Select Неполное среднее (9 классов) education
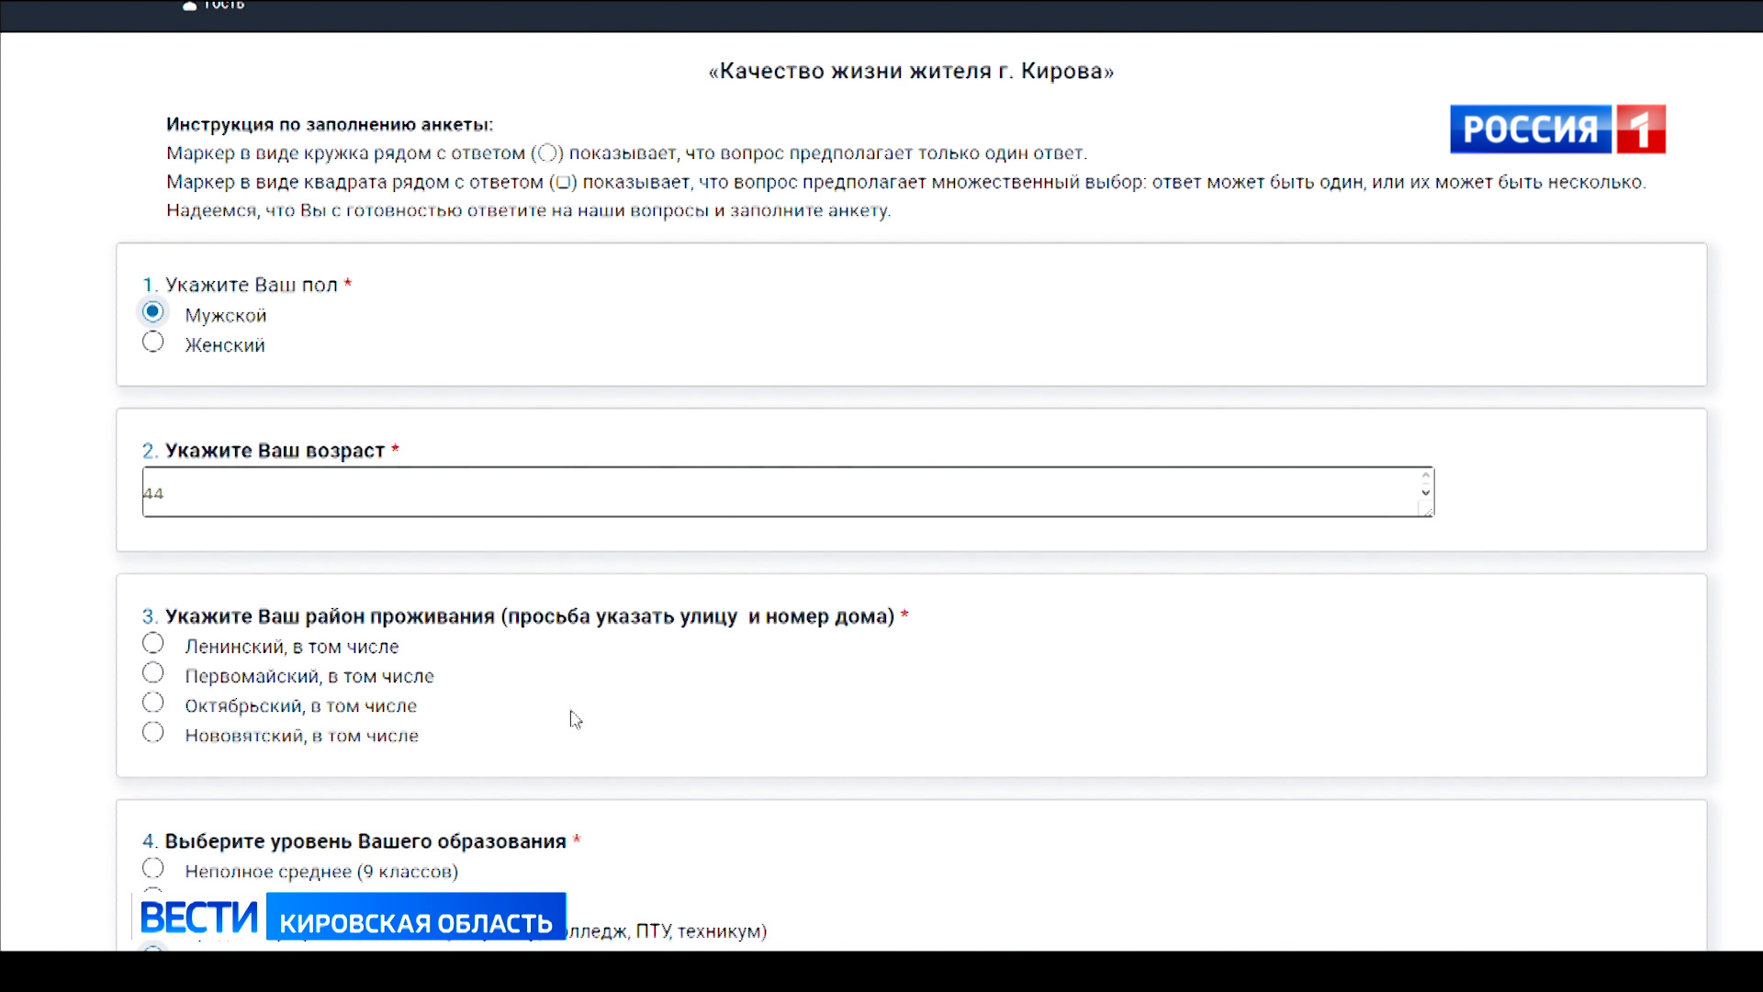The image size is (1763, 992). (x=153, y=869)
